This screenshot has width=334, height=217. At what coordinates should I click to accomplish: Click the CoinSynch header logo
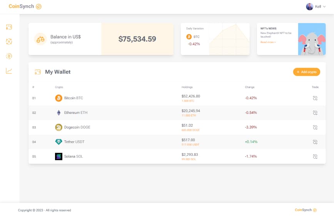coord(25,7)
